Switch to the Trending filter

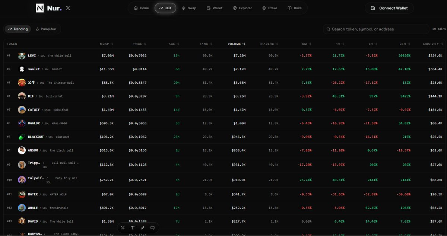(x=18, y=29)
